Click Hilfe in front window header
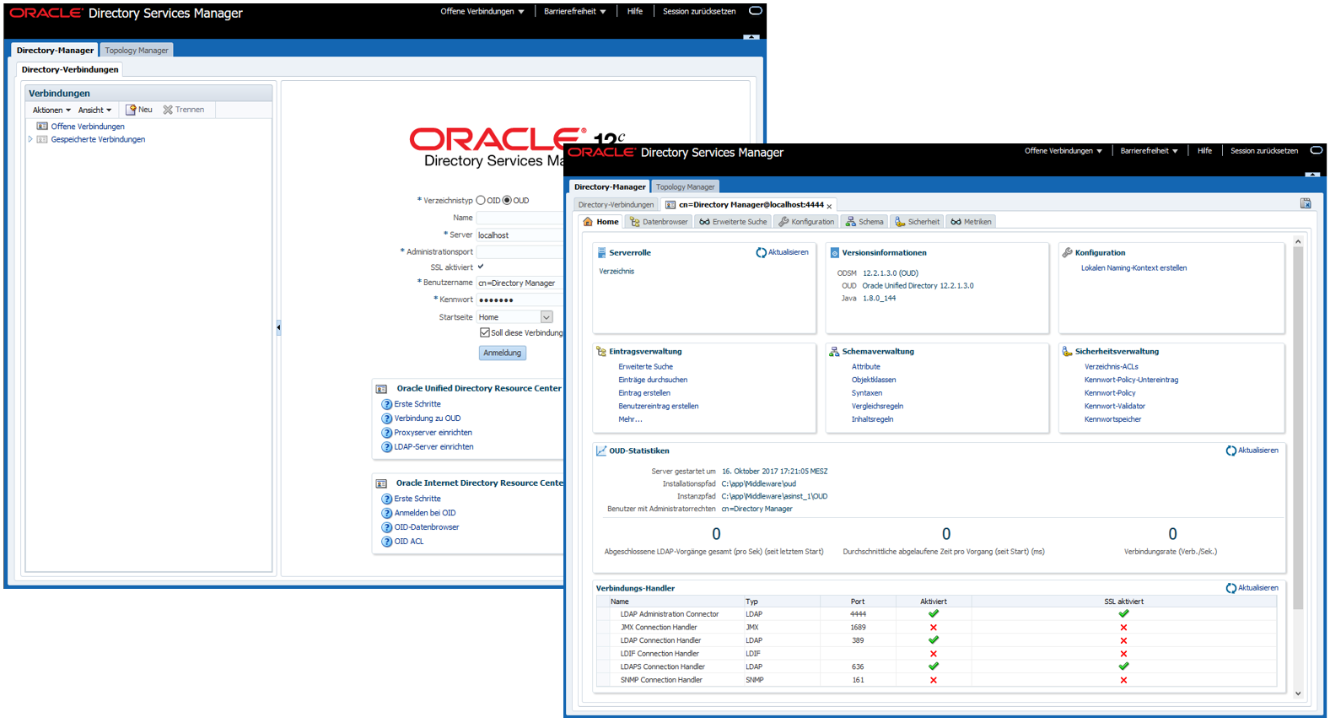Screen dimensions: 1330x723 point(1204,151)
